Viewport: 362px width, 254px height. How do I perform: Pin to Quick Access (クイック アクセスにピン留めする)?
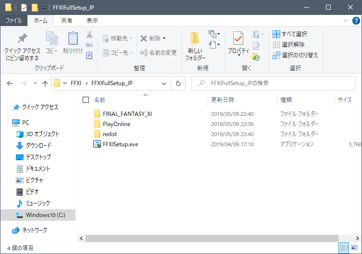22,47
